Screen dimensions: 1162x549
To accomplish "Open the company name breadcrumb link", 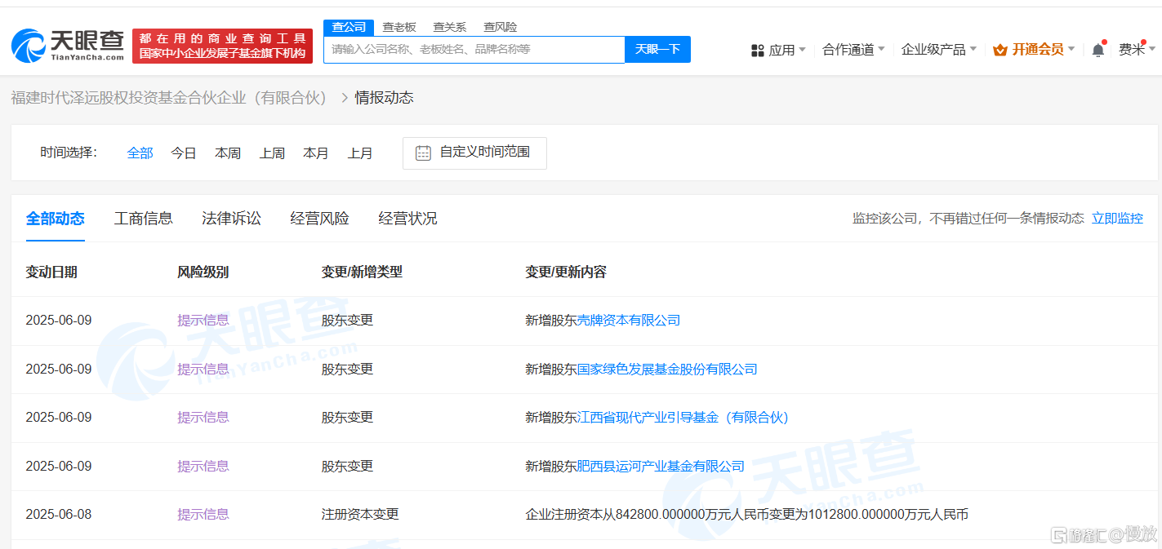I will [x=169, y=98].
